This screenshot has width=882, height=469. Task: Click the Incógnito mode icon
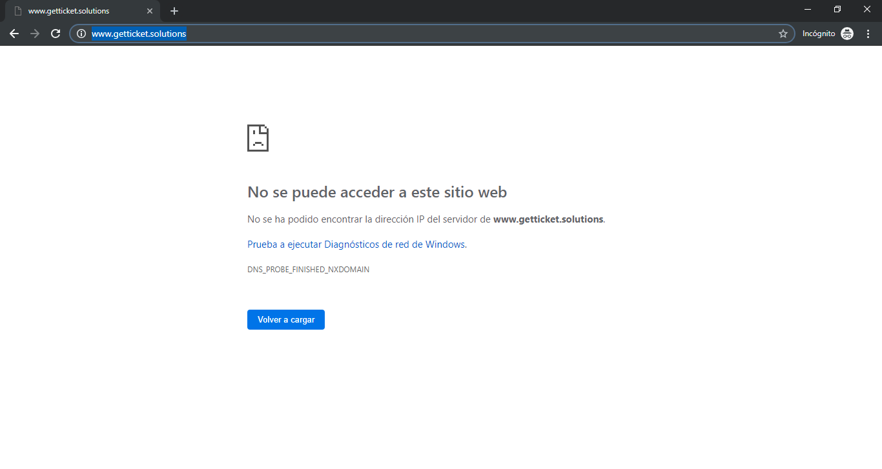[847, 34]
